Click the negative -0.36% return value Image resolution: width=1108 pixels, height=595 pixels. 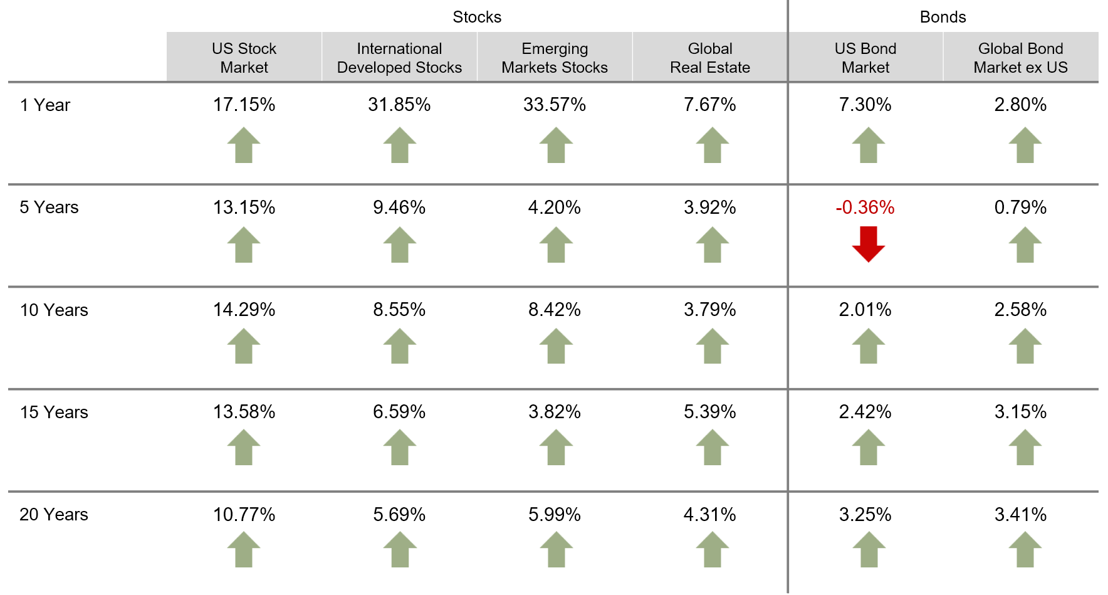tap(865, 208)
